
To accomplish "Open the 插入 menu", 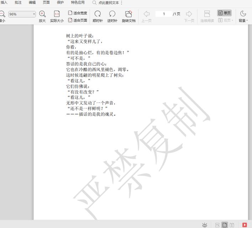I will pos(4,2).
